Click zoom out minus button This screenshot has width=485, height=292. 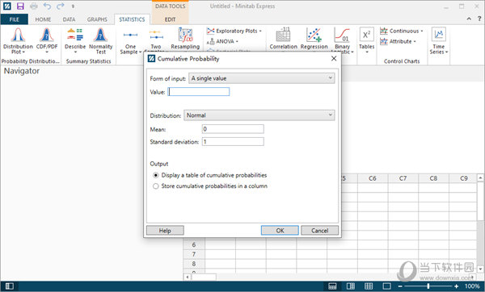399,286
